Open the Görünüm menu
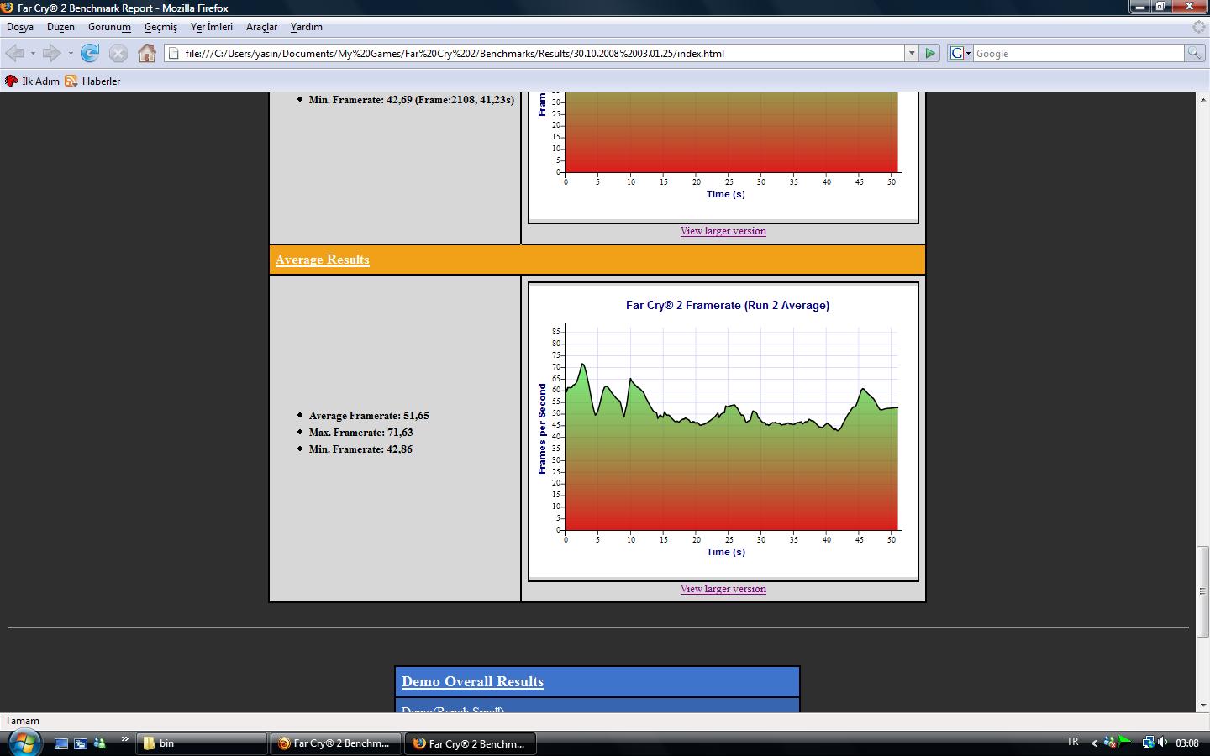1210x756 pixels. click(109, 27)
